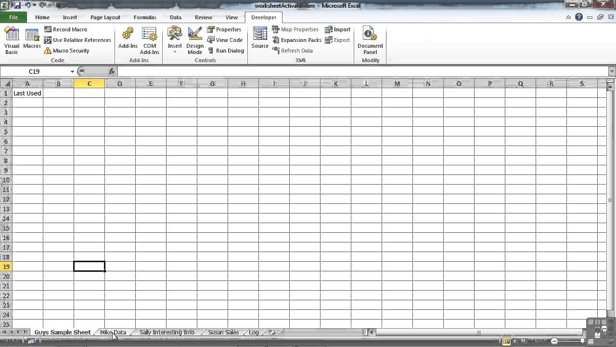Open Customize Quick Access Toolbar menu
The image size is (616, 347).
[59, 6]
